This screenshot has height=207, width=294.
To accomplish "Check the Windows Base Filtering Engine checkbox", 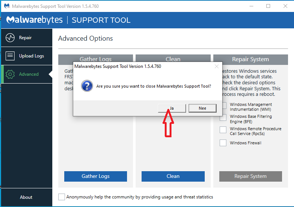I will [x=223, y=117].
